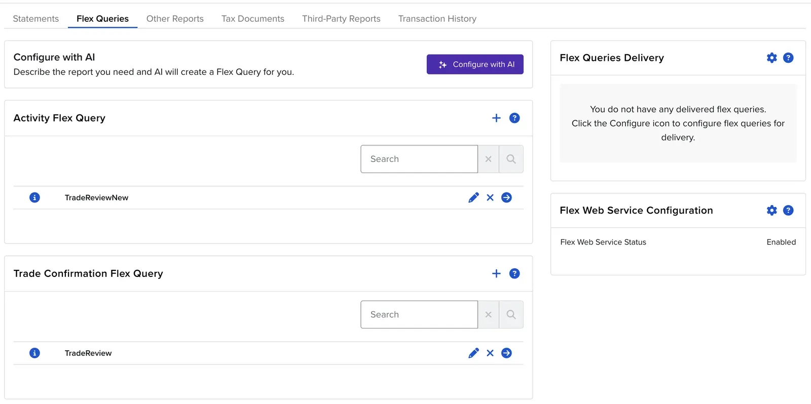811x404 pixels.
Task: Select the Flex Queries tab
Action: (102, 19)
